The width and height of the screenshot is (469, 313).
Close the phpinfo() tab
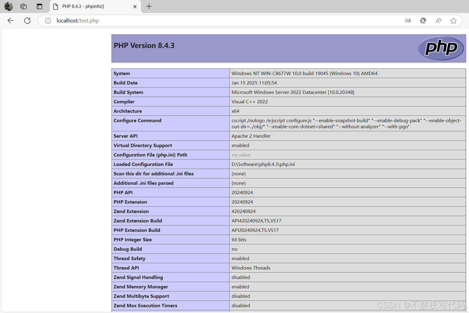135,6
